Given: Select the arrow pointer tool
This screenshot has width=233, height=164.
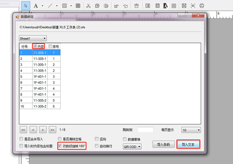Looking at the screenshot, I should (26, 6).
